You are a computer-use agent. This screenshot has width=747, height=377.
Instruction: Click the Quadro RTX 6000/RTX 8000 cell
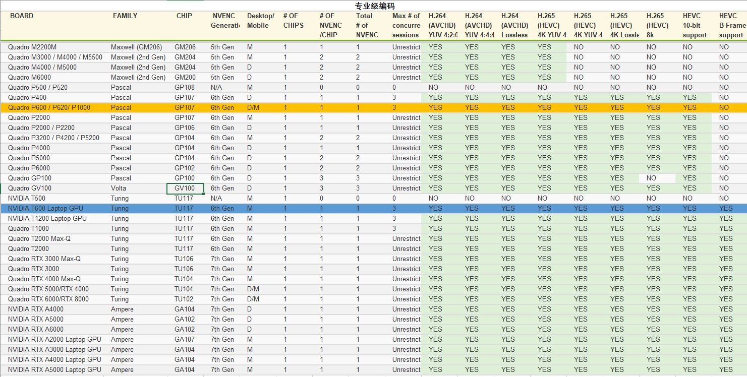52,299
